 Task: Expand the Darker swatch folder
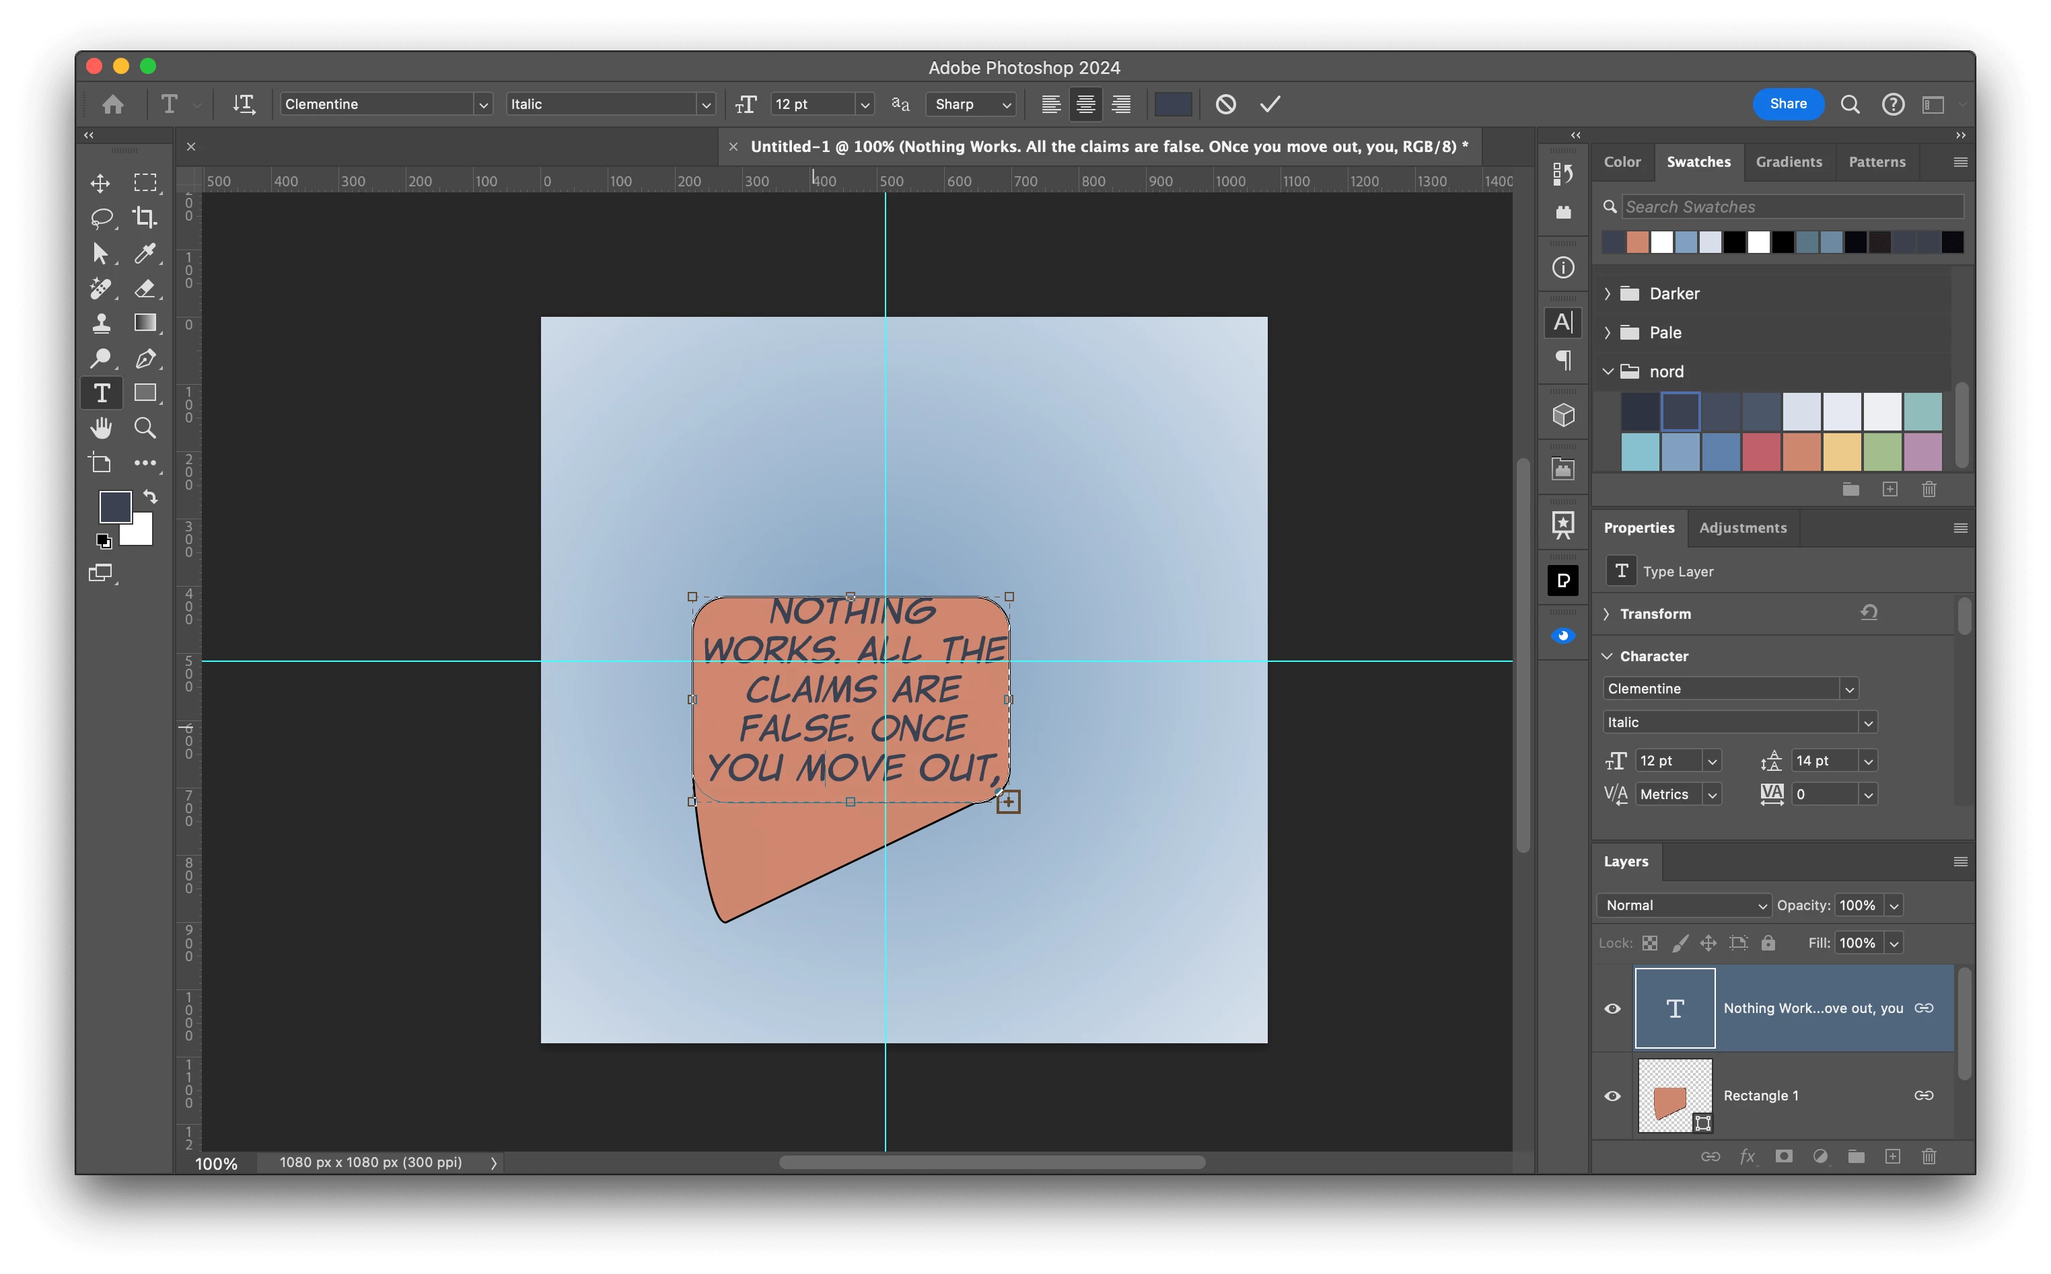coord(1607,293)
